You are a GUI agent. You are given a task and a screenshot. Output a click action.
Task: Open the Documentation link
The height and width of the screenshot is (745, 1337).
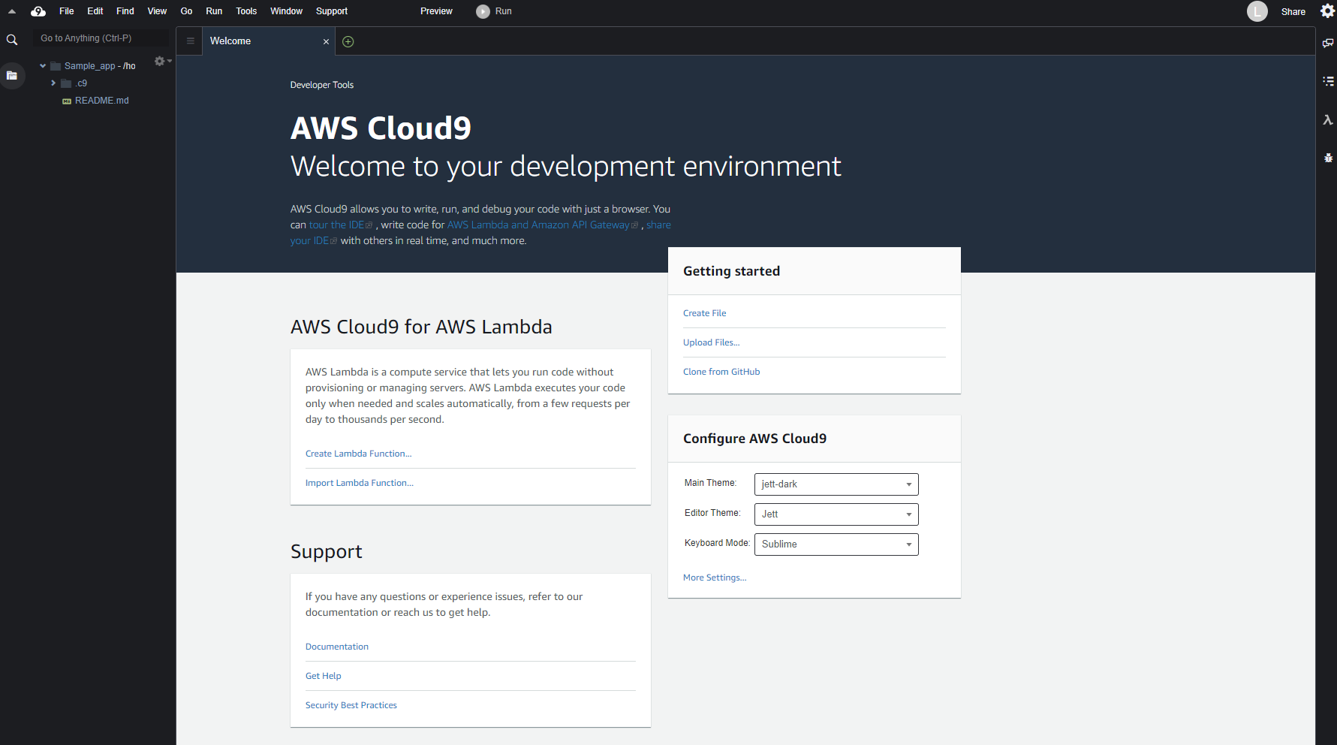pyautogui.click(x=336, y=647)
